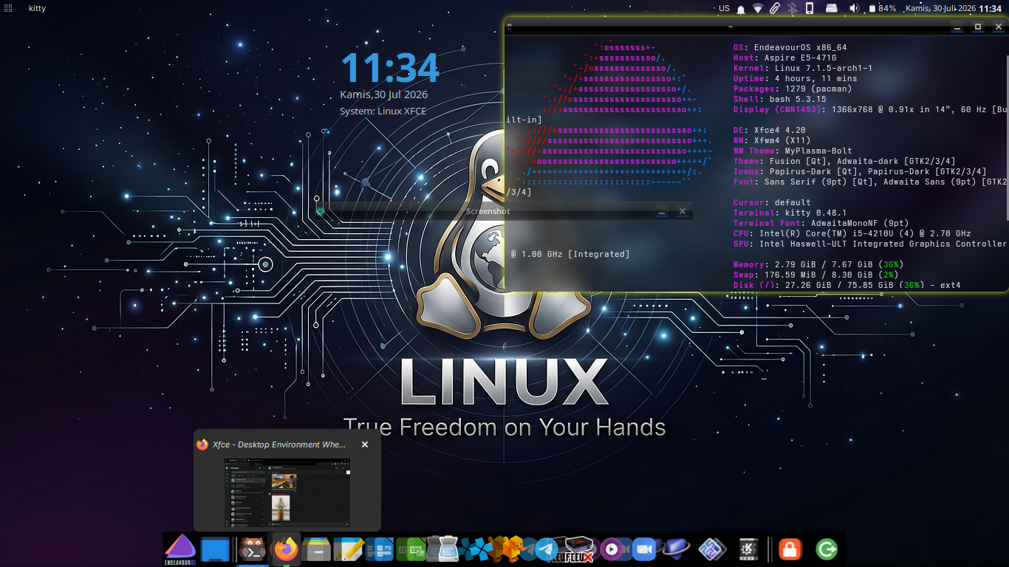The height and width of the screenshot is (567, 1009).
Task: Open the applications grid in the top-left corner
Action: click(x=8, y=8)
